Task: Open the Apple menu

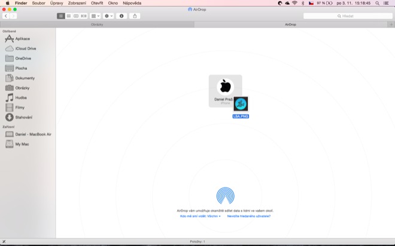Action: click(x=8, y=3)
